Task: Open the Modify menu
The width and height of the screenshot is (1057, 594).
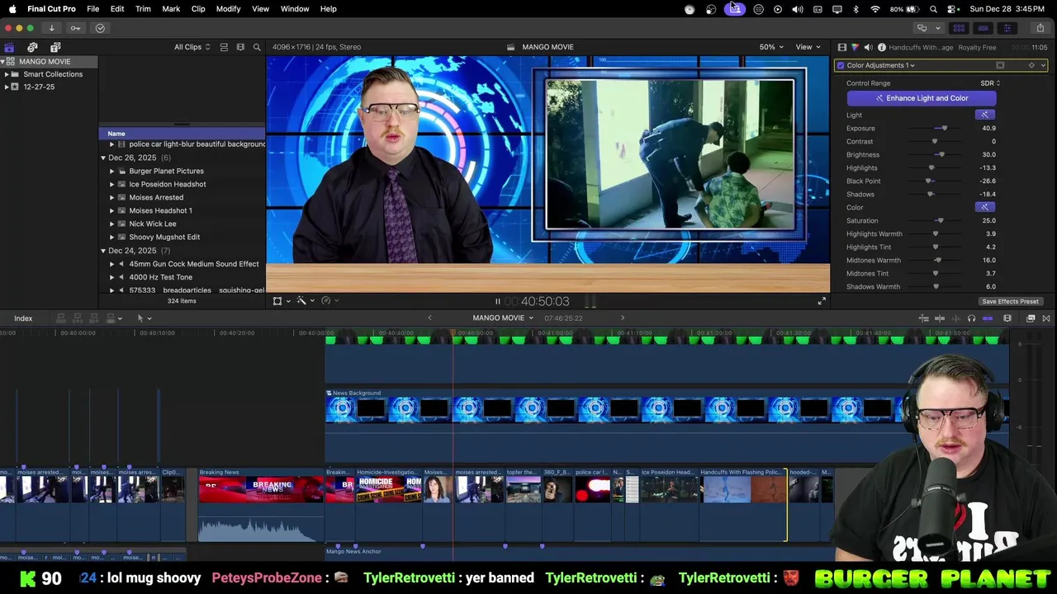Action: tap(229, 8)
